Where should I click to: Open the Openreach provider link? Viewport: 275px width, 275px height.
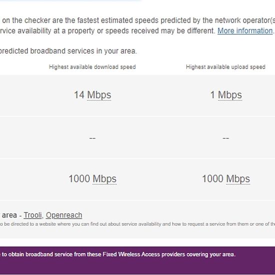64,215
